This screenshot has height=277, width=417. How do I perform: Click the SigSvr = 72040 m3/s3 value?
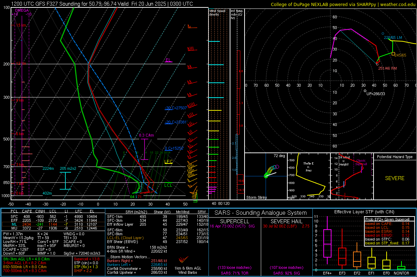[82, 253]
